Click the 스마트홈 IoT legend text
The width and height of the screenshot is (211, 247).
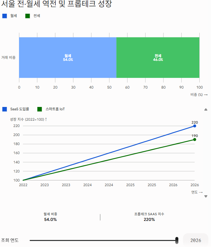(x=55, y=109)
